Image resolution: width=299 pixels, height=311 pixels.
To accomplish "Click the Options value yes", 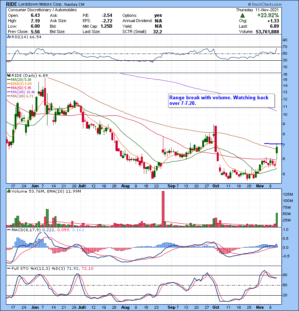I will [x=158, y=15].
